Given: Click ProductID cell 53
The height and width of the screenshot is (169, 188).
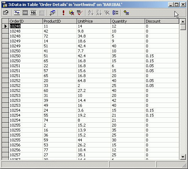Looking at the screenshot, I should [x=60, y=145].
